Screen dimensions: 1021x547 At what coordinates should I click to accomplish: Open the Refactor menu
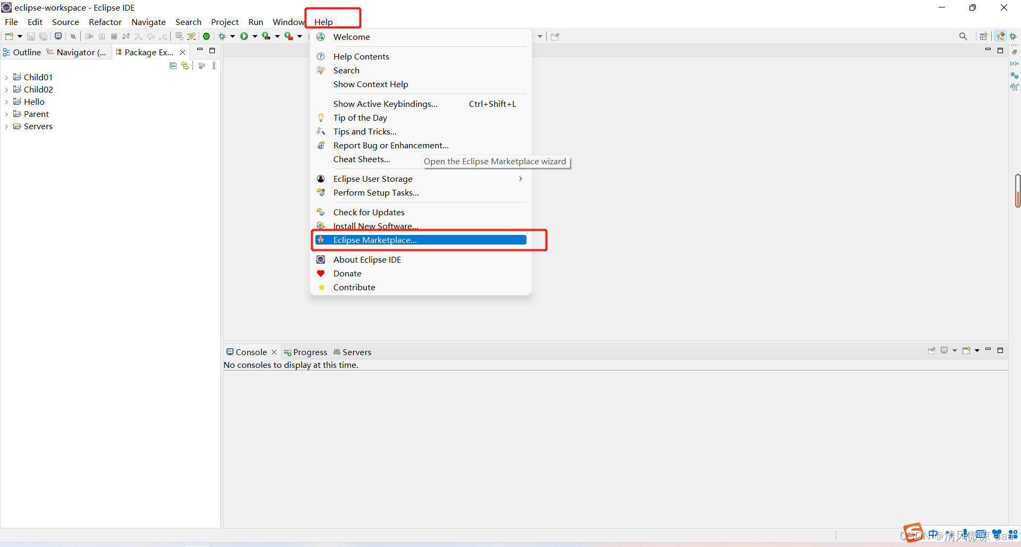pyautogui.click(x=105, y=22)
